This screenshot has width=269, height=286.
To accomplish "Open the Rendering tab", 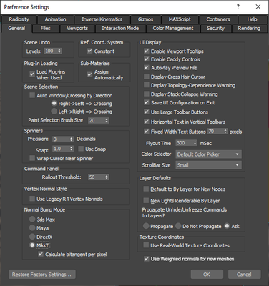I will (x=249, y=29).
